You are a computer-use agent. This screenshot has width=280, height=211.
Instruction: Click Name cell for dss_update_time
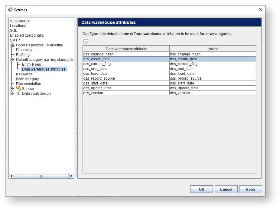tap(213, 88)
